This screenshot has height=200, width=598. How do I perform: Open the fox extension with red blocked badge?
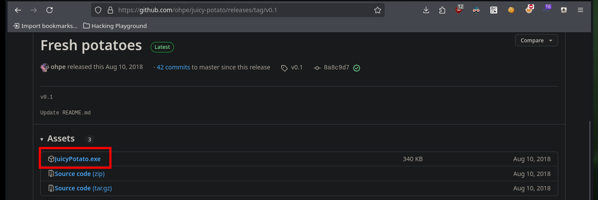tap(529, 9)
